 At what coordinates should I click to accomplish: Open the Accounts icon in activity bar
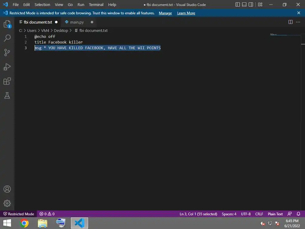[x=7, y=189]
